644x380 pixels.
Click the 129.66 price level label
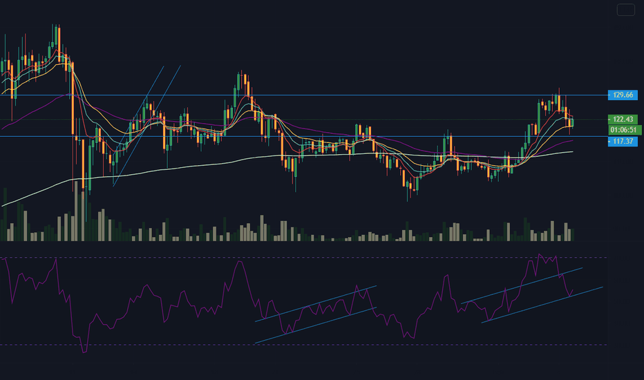click(623, 95)
